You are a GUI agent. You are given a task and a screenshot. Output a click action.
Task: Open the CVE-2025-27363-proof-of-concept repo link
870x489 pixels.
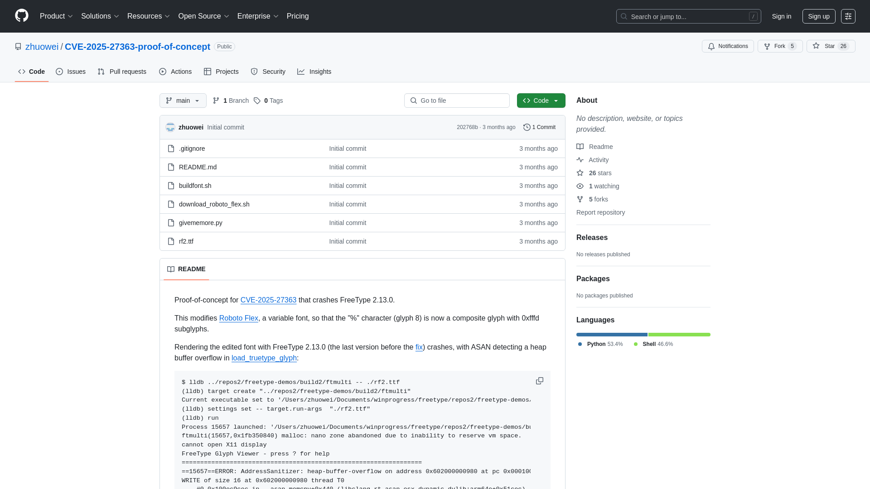(x=137, y=47)
